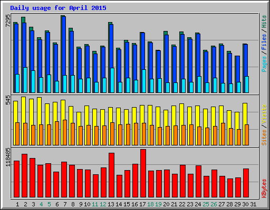Click day 3 on the x-axis
270x210 pixels.
(33, 204)
